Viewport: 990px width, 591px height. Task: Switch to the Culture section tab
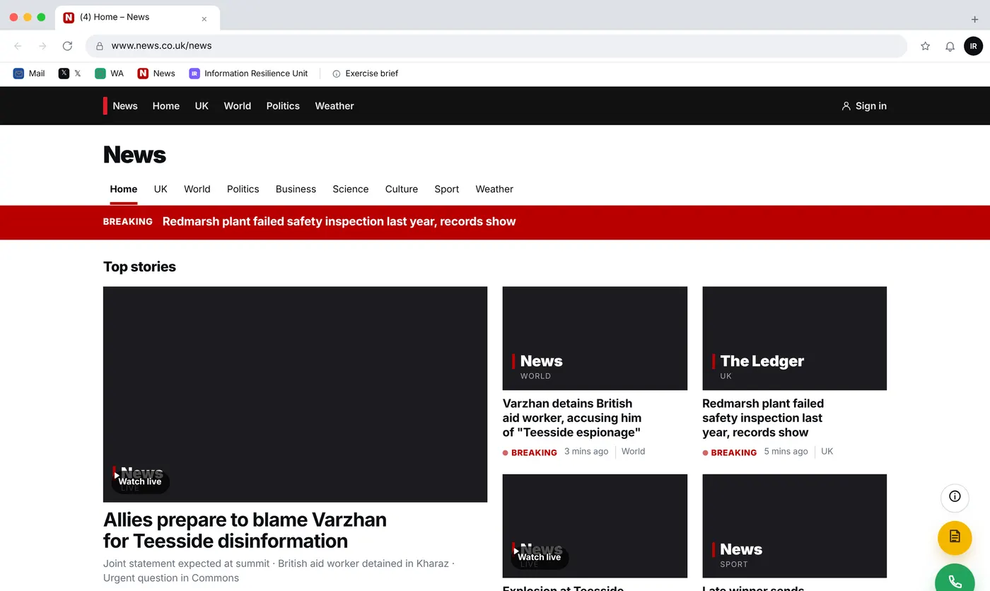point(402,189)
